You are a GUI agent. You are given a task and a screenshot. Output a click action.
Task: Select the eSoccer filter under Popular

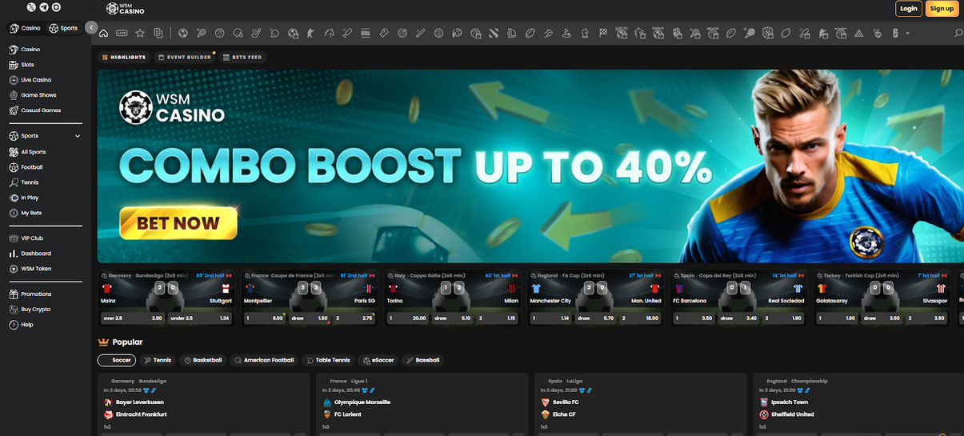(x=378, y=360)
